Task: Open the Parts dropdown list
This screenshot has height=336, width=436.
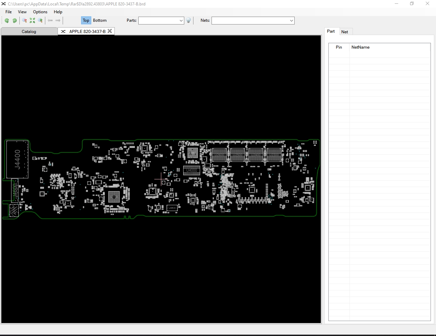Action: point(181,20)
